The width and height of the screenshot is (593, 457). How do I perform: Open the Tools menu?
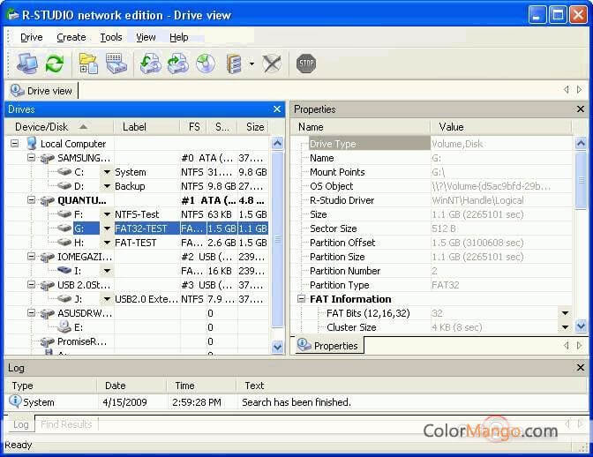coord(111,37)
